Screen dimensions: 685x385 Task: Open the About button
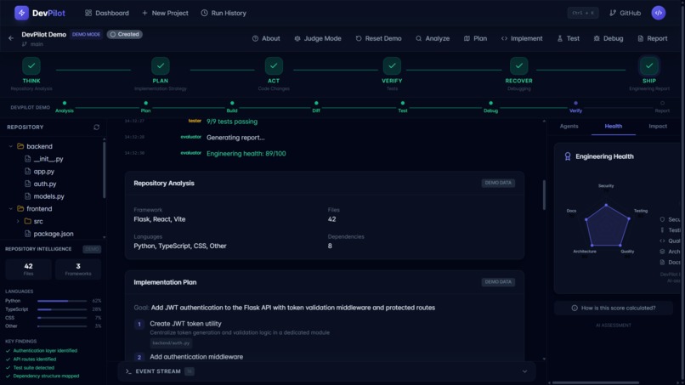(x=266, y=38)
